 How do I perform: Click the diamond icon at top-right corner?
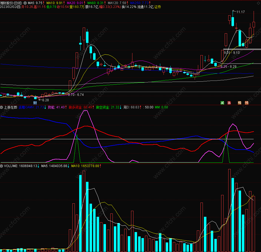[x=258, y=3]
